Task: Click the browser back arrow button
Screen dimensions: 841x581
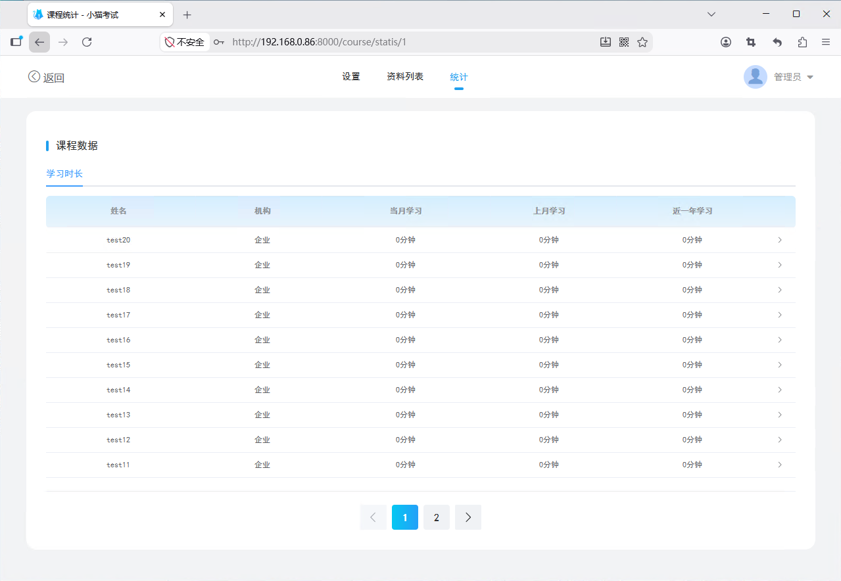Action: click(39, 42)
